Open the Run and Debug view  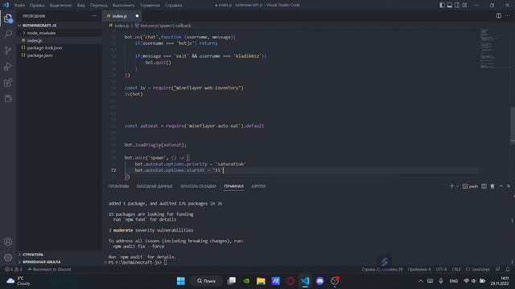(8, 66)
